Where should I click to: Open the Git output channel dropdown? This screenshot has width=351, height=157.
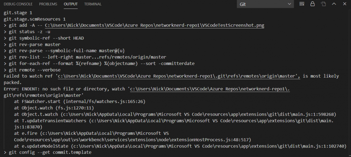click(265, 4)
